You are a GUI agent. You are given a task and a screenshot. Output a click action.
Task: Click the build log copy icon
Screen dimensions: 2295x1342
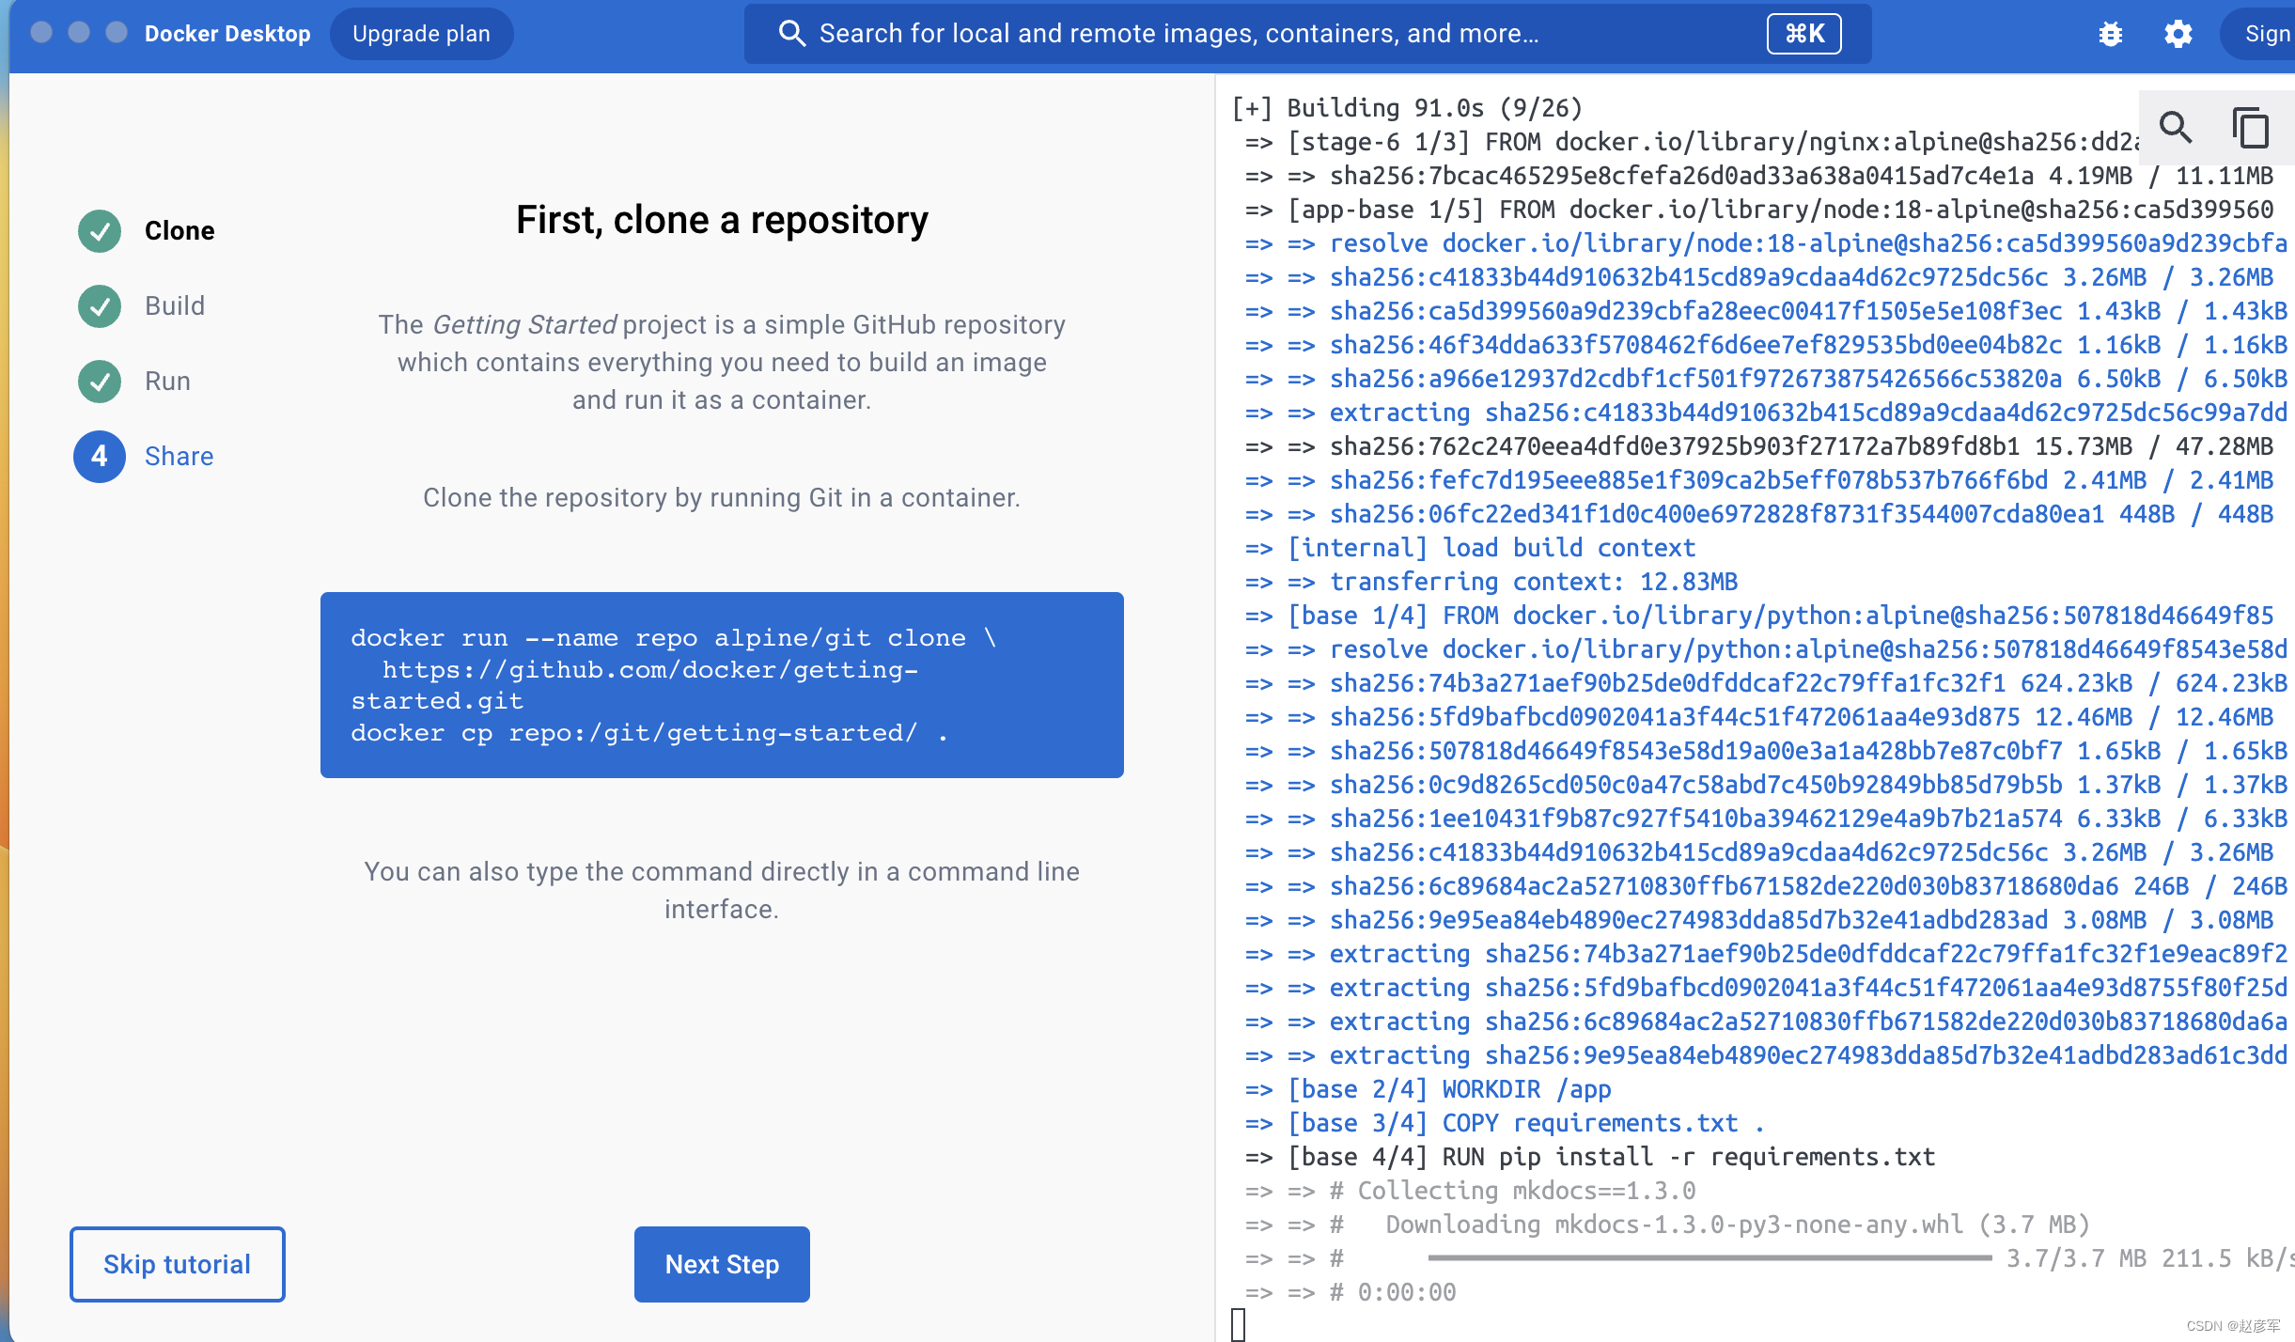[2250, 128]
